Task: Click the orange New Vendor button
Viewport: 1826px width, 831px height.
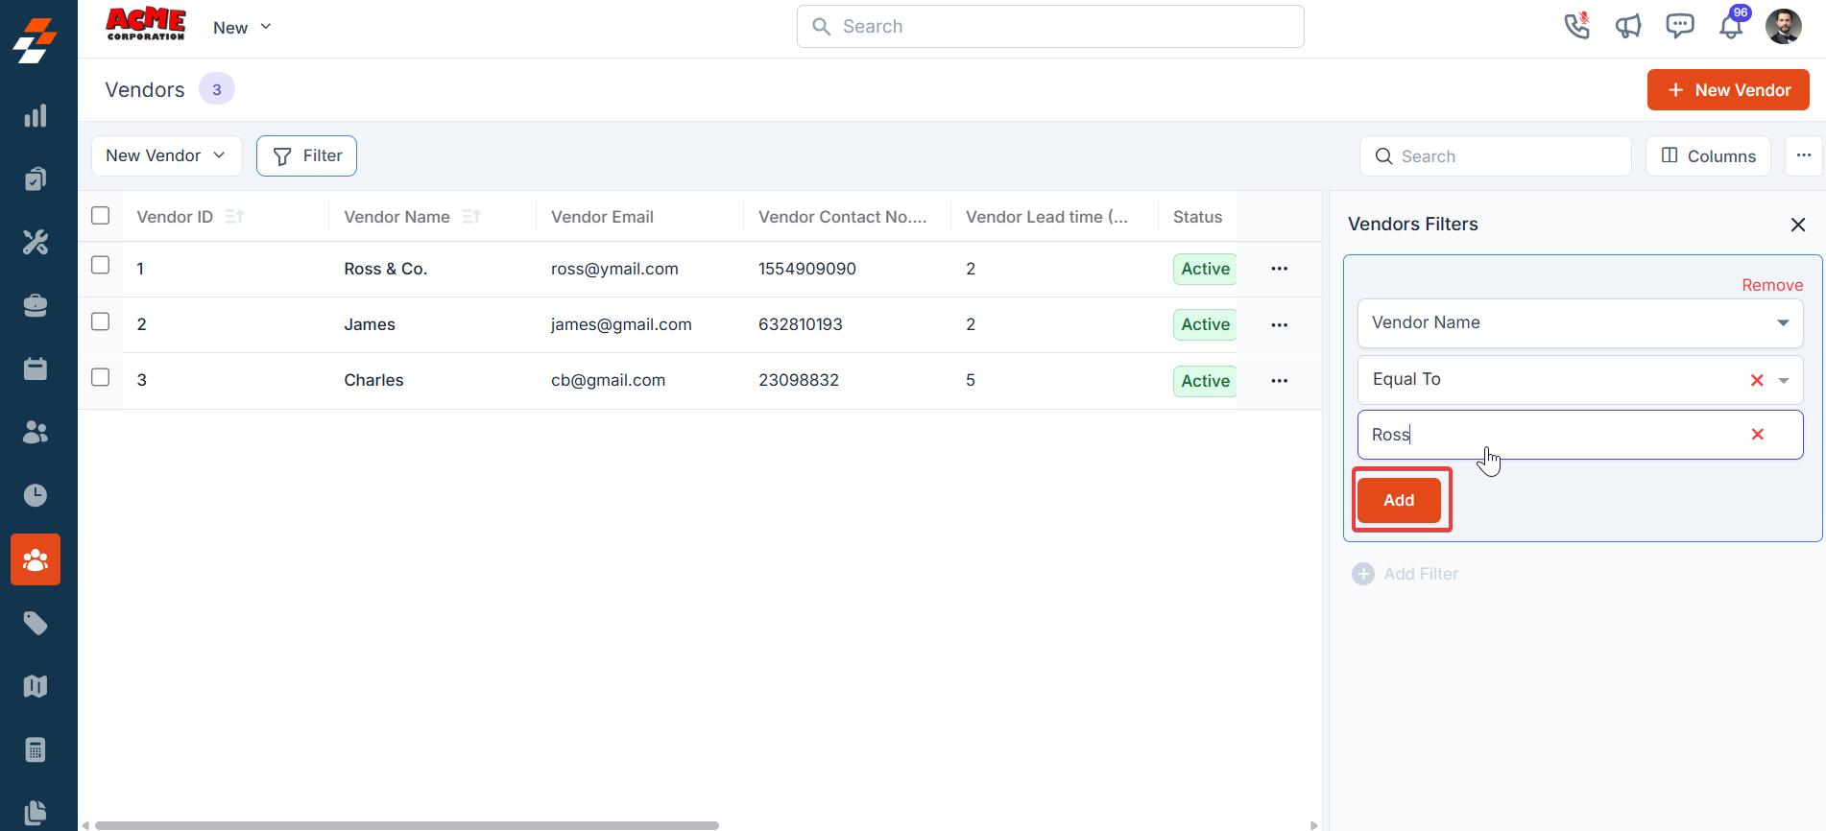Action: pyautogui.click(x=1728, y=90)
